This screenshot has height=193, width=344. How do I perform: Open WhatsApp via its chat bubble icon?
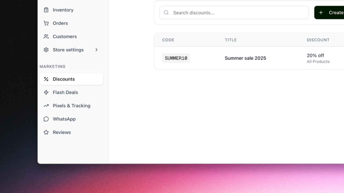coord(46,119)
